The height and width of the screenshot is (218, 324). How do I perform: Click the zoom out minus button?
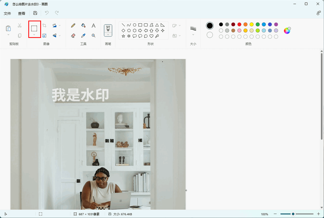coord(275,214)
